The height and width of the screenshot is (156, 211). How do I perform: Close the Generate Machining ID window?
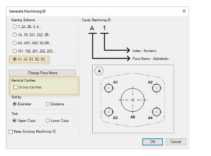(x=184, y=11)
